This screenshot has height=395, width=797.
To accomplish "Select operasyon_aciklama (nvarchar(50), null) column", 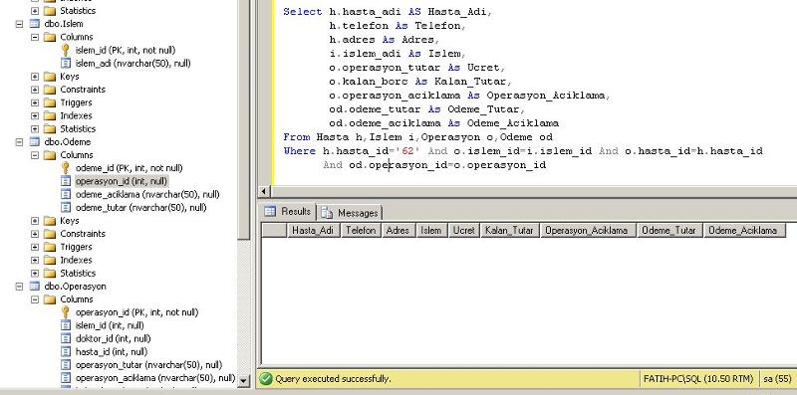I will [155, 378].
